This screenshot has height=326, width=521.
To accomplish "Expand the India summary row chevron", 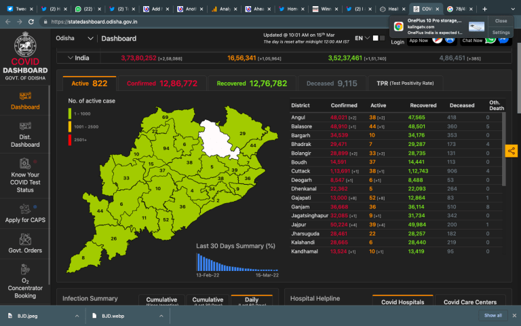I will coord(70,58).
